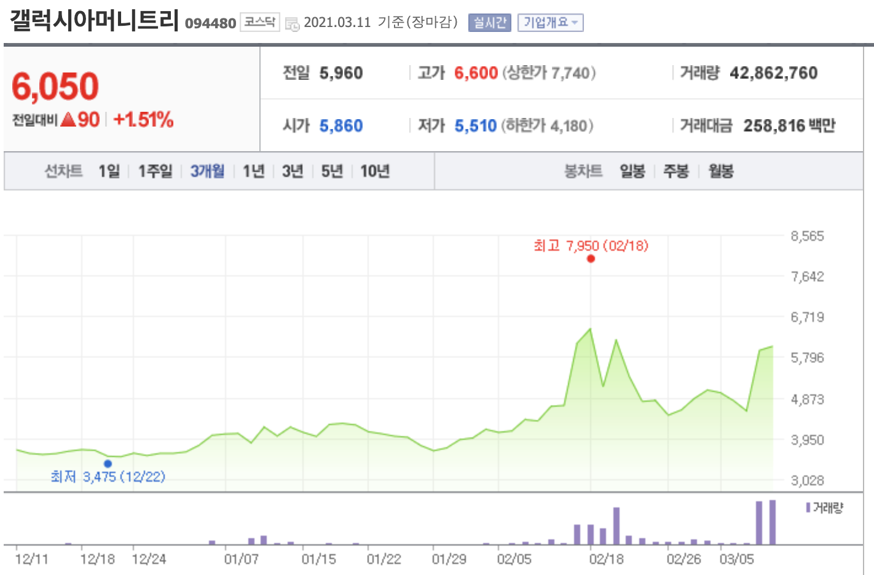Click the blue 최저 3,475 low marker dot
This screenshot has width=874, height=575.
pos(108,464)
